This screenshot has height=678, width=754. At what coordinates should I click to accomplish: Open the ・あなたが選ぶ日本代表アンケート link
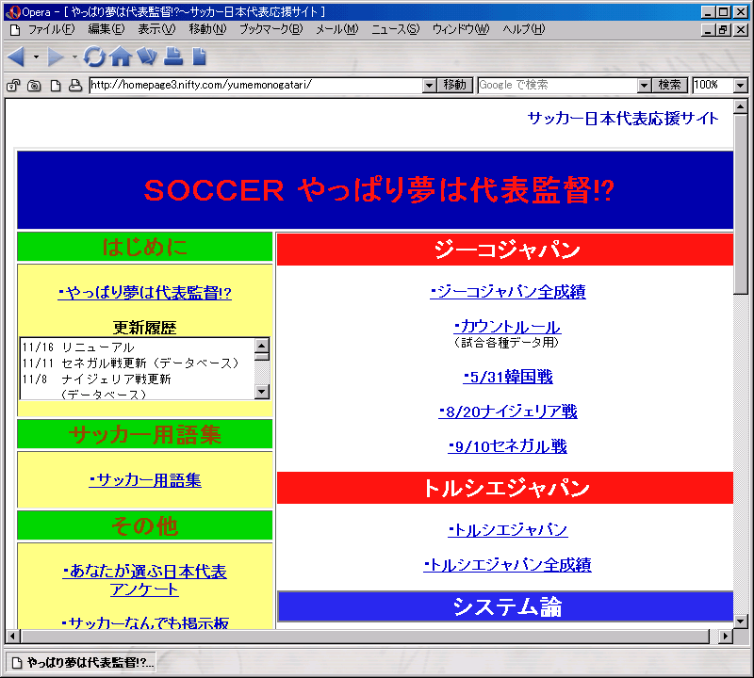pos(144,580)
